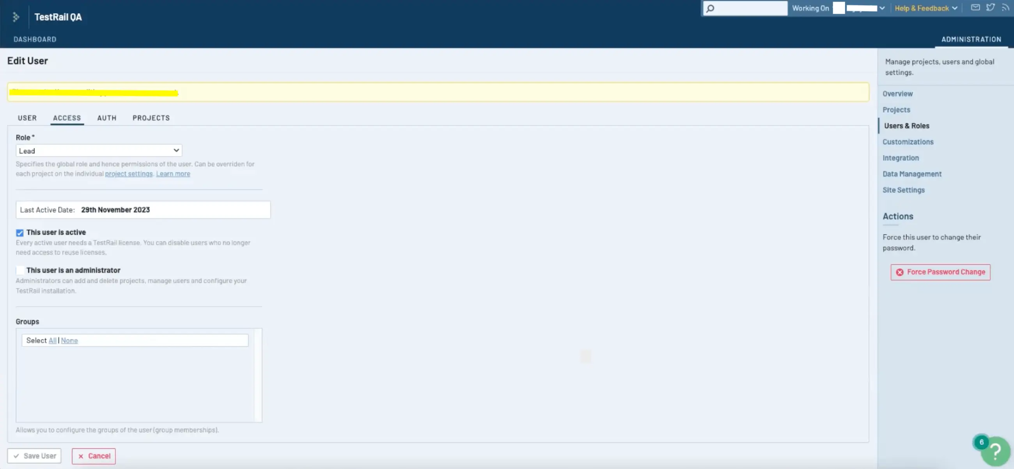This screenshot has height=469, width=1014.
Task: Click the notification badge showing 6
Action: click(x=981, y=442)
